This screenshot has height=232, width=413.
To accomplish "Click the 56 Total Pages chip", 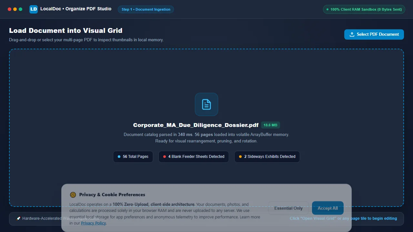I will (133, 157).
